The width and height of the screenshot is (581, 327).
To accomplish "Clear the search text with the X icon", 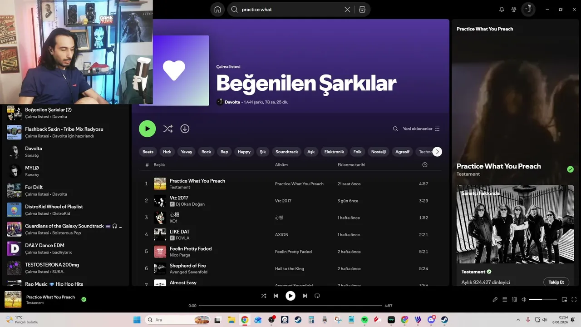I will (x=347, y=10).
